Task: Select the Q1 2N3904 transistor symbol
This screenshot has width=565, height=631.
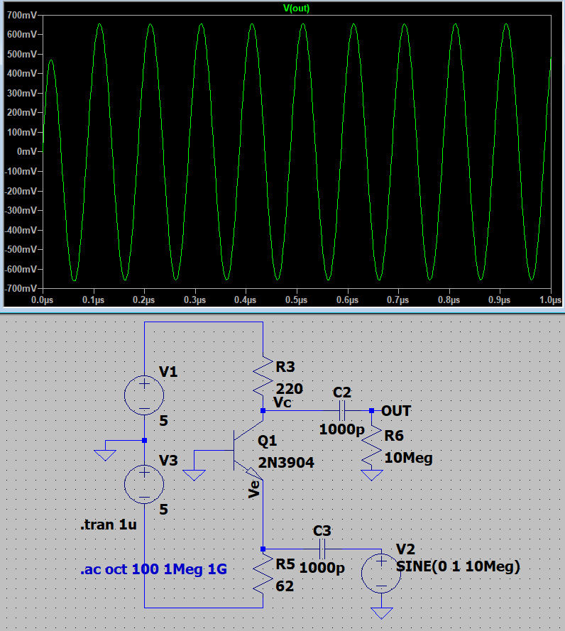Action: click(243, 451)
